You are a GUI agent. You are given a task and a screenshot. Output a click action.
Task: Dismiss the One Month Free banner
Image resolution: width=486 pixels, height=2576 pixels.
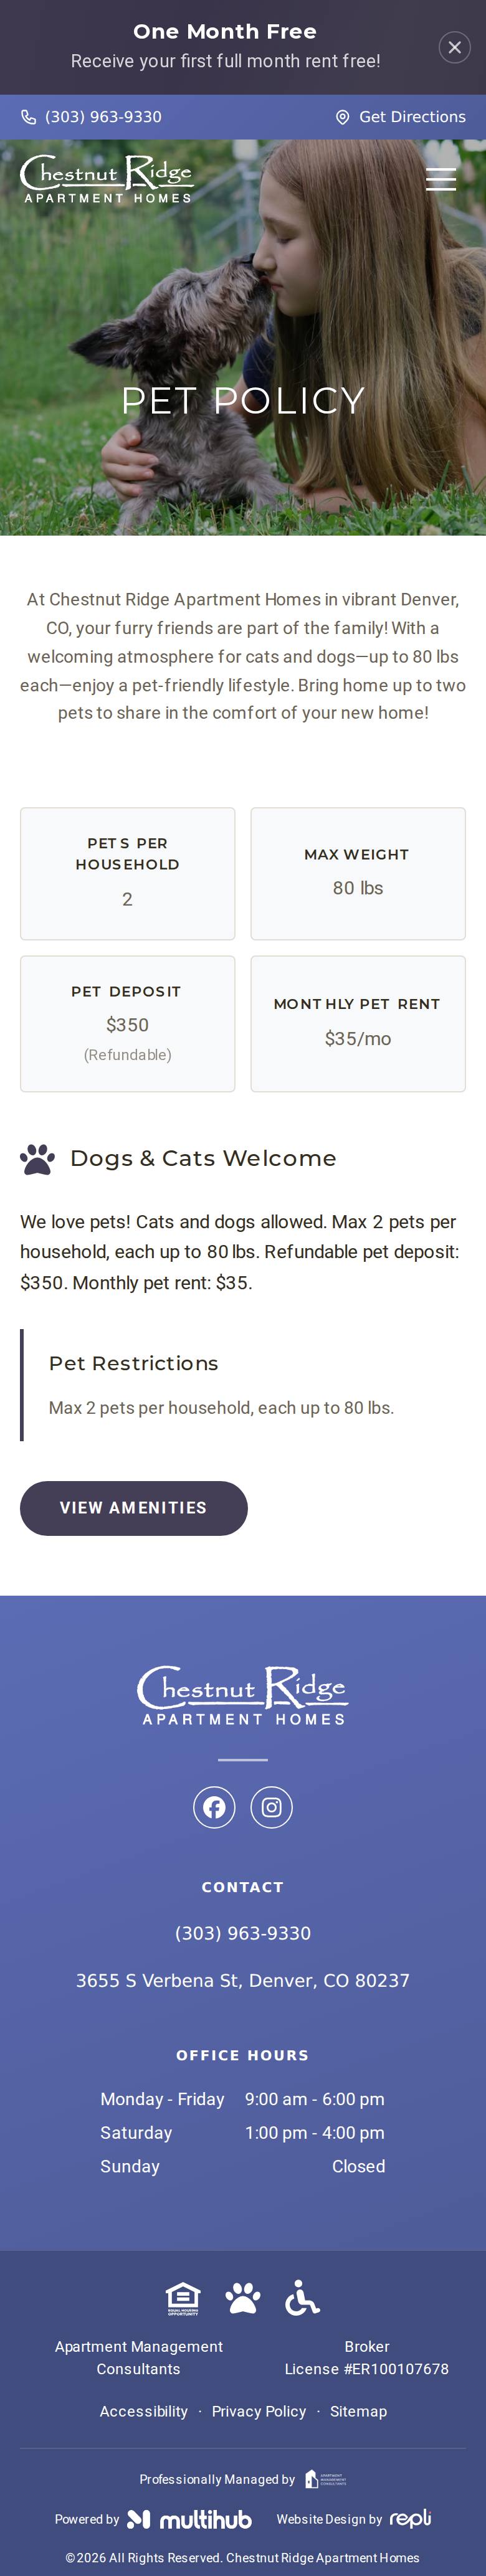tap(454, 47)
